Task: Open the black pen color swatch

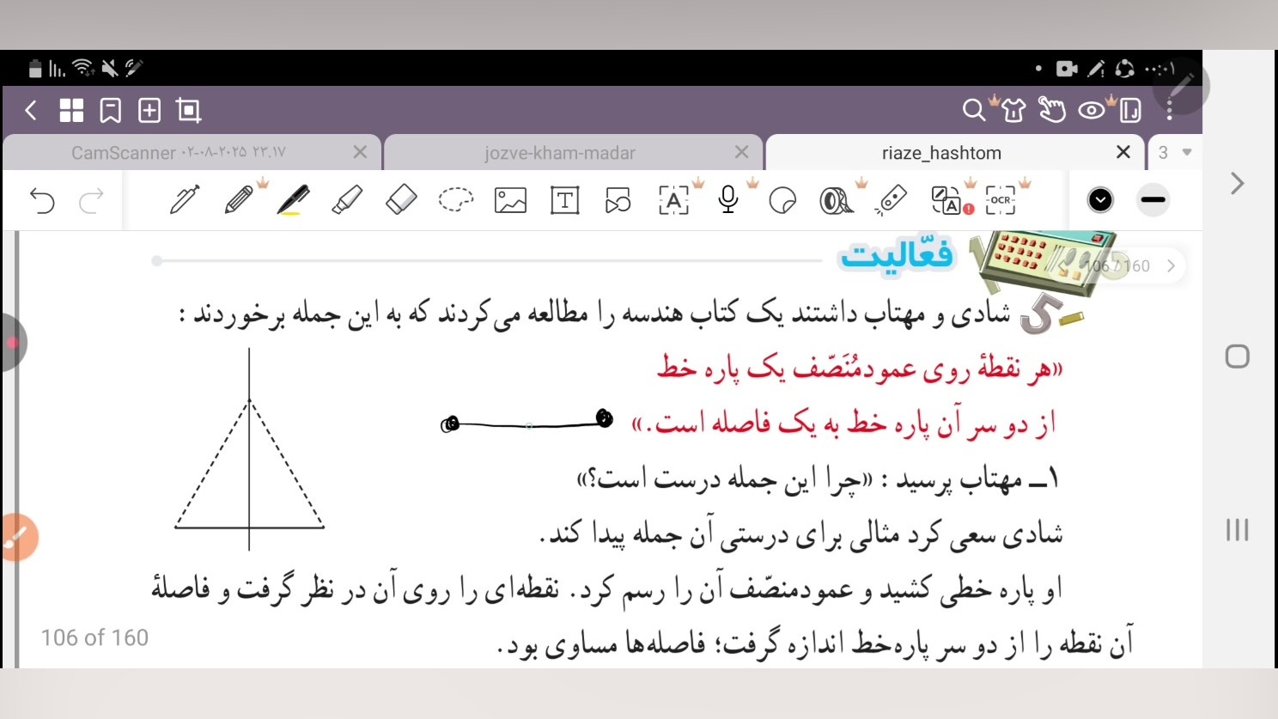Action: [1100, 200]
